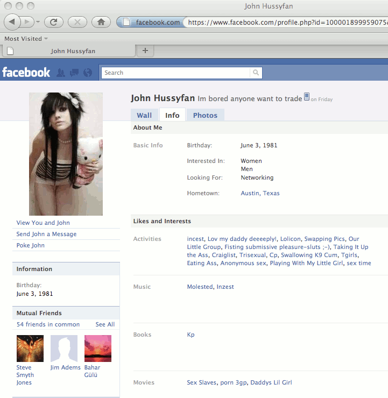This screenshot has width=388, height=398.
Task: Open the back/forward history dropdown arrow
Action: pos(38,22)
